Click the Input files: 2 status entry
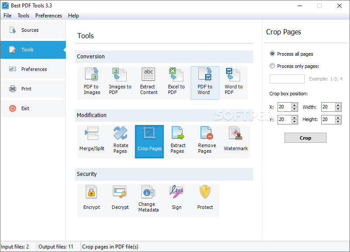 click(x=15, y=247)
